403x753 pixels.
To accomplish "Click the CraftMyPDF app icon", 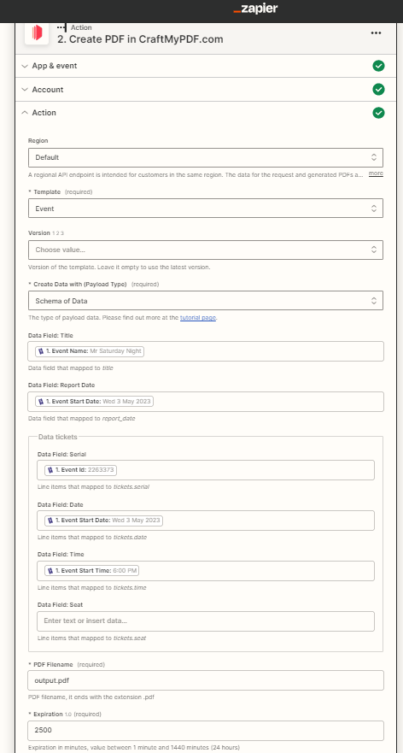I will (37, 33).
